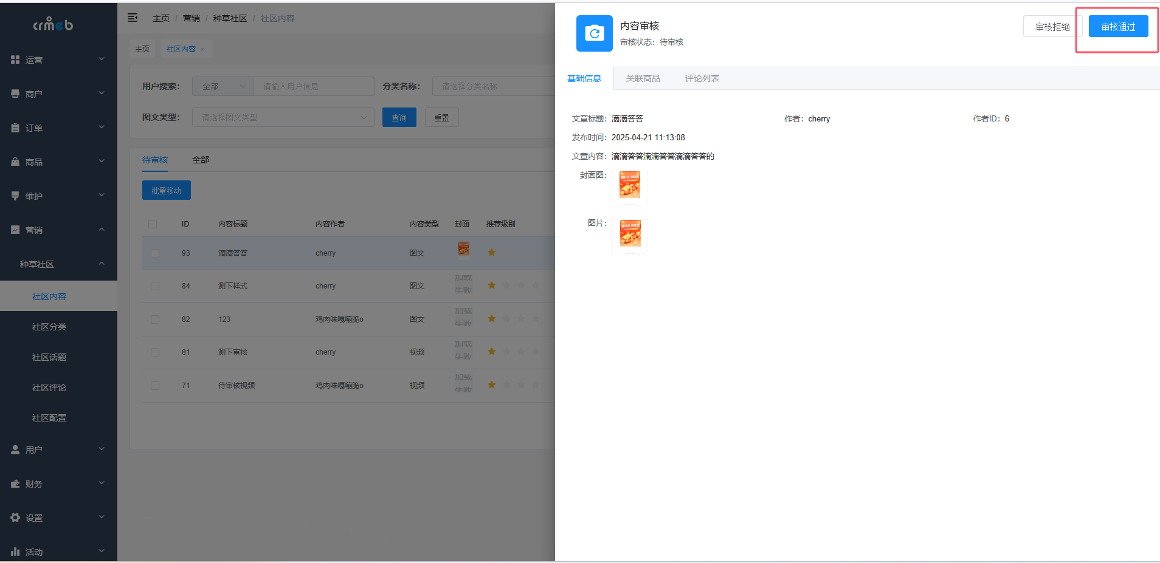Click the 审核拒绝 button
The height and width of the screenshot is (563, 1160).
(x=1052, y=27)
